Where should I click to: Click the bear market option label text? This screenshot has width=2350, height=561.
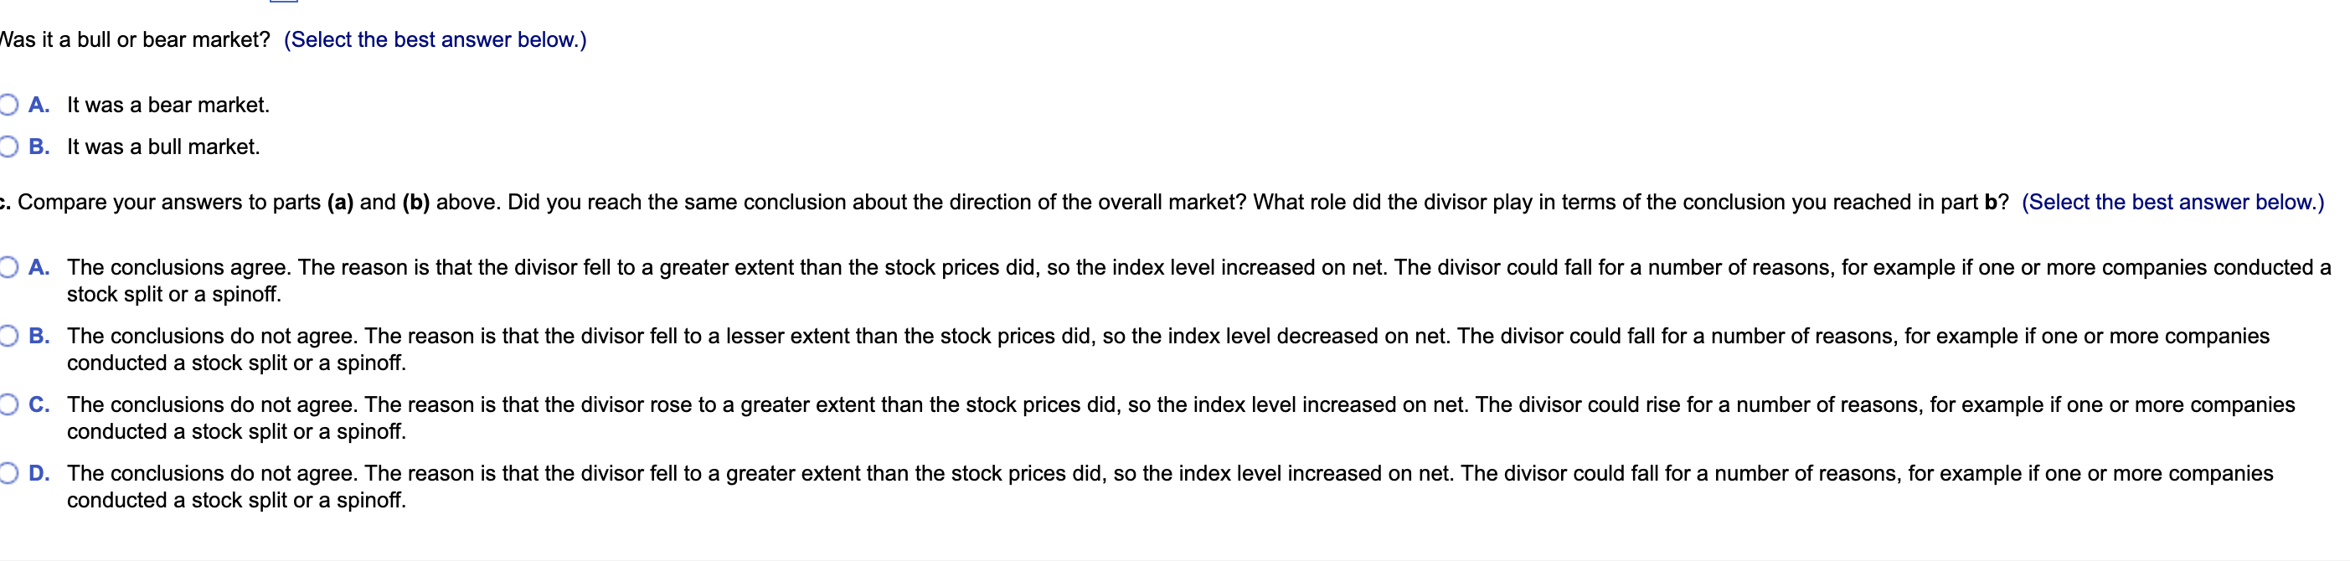click(x=167, y=104)
